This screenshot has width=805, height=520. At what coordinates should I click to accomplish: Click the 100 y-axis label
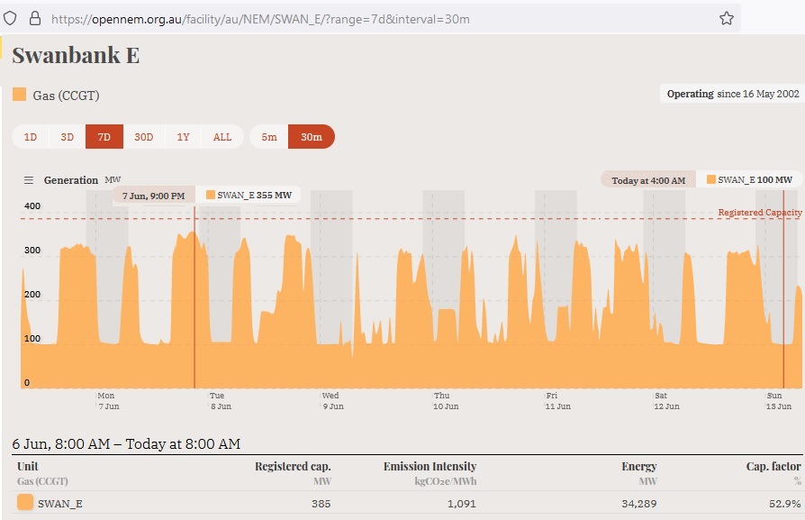tap(32, 339)
